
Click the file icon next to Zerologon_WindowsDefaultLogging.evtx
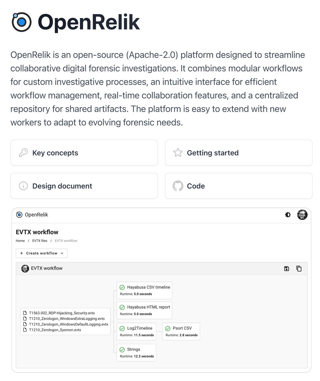25,324
